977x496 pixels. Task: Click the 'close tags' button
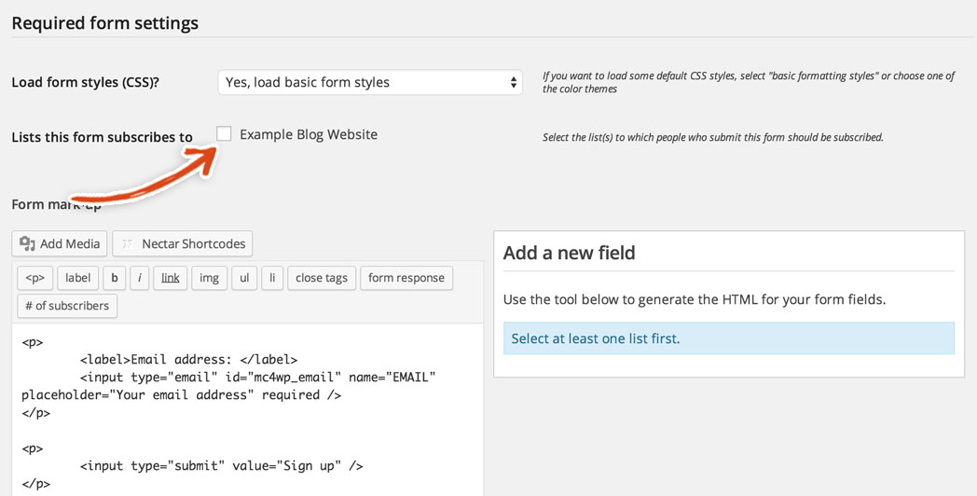(x=322, y=278)
